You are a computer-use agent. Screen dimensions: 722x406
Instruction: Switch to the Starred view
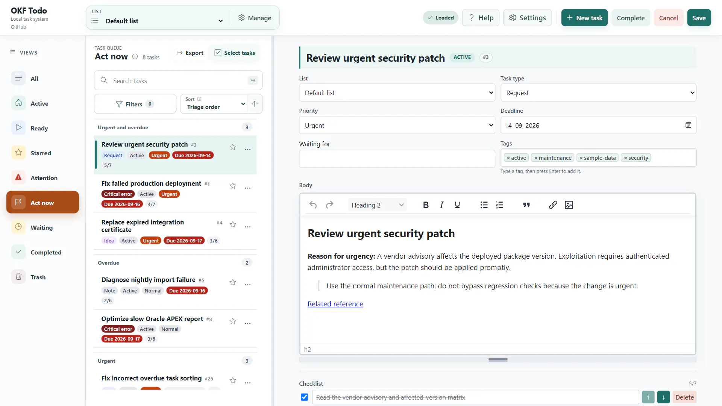(x=42, y=153)
